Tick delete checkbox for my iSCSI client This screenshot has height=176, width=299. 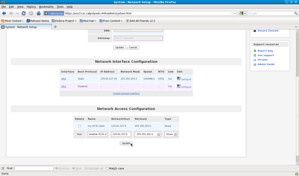80,126
